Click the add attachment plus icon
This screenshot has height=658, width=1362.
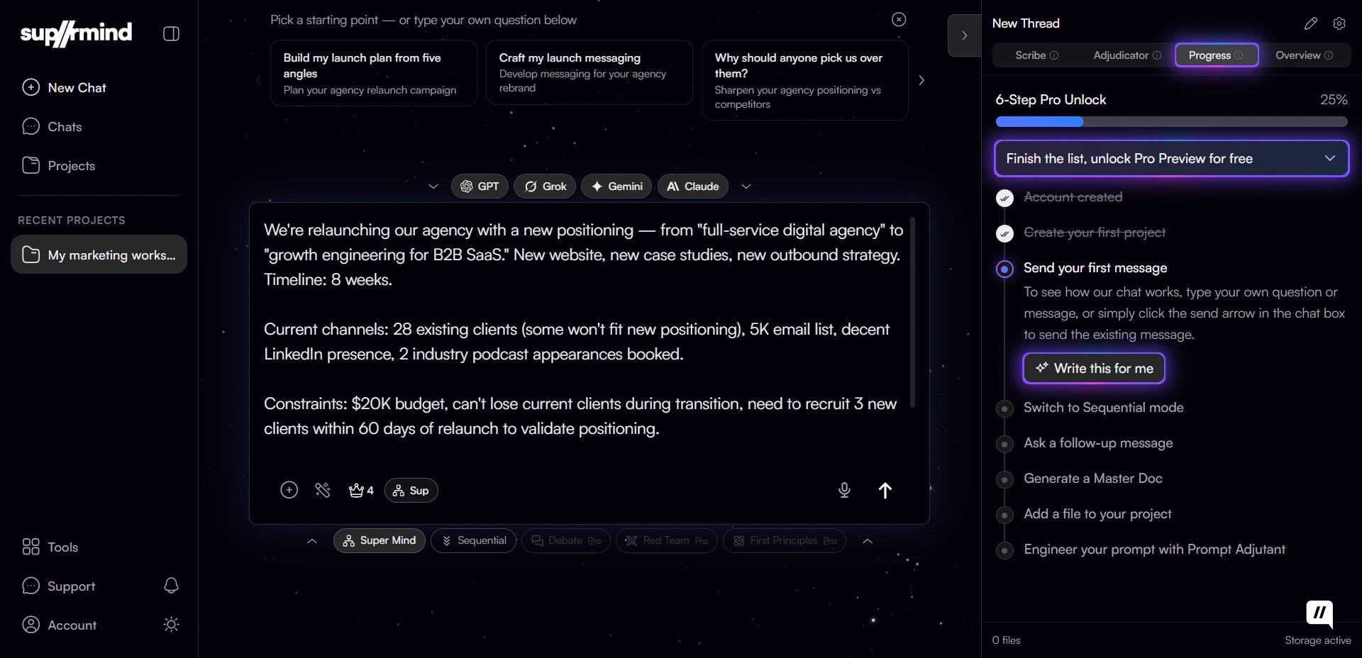[289, 490]
